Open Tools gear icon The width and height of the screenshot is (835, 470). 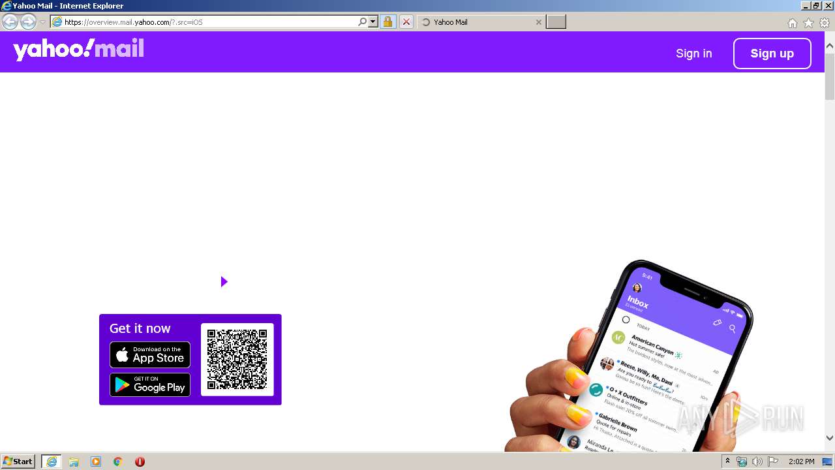click(825, 23)
